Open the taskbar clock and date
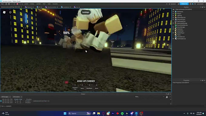 [199, 113]
